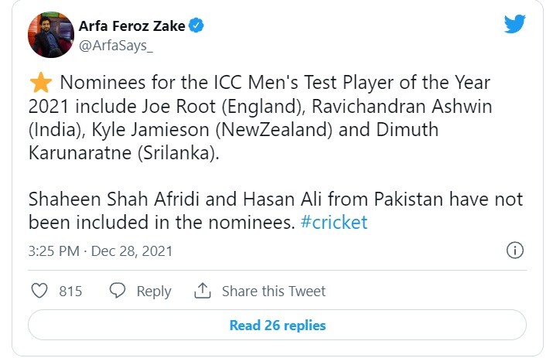The image size is (553, 358).
Task: Select the Share this Tweet text
Action: click(x=274, y=292)
